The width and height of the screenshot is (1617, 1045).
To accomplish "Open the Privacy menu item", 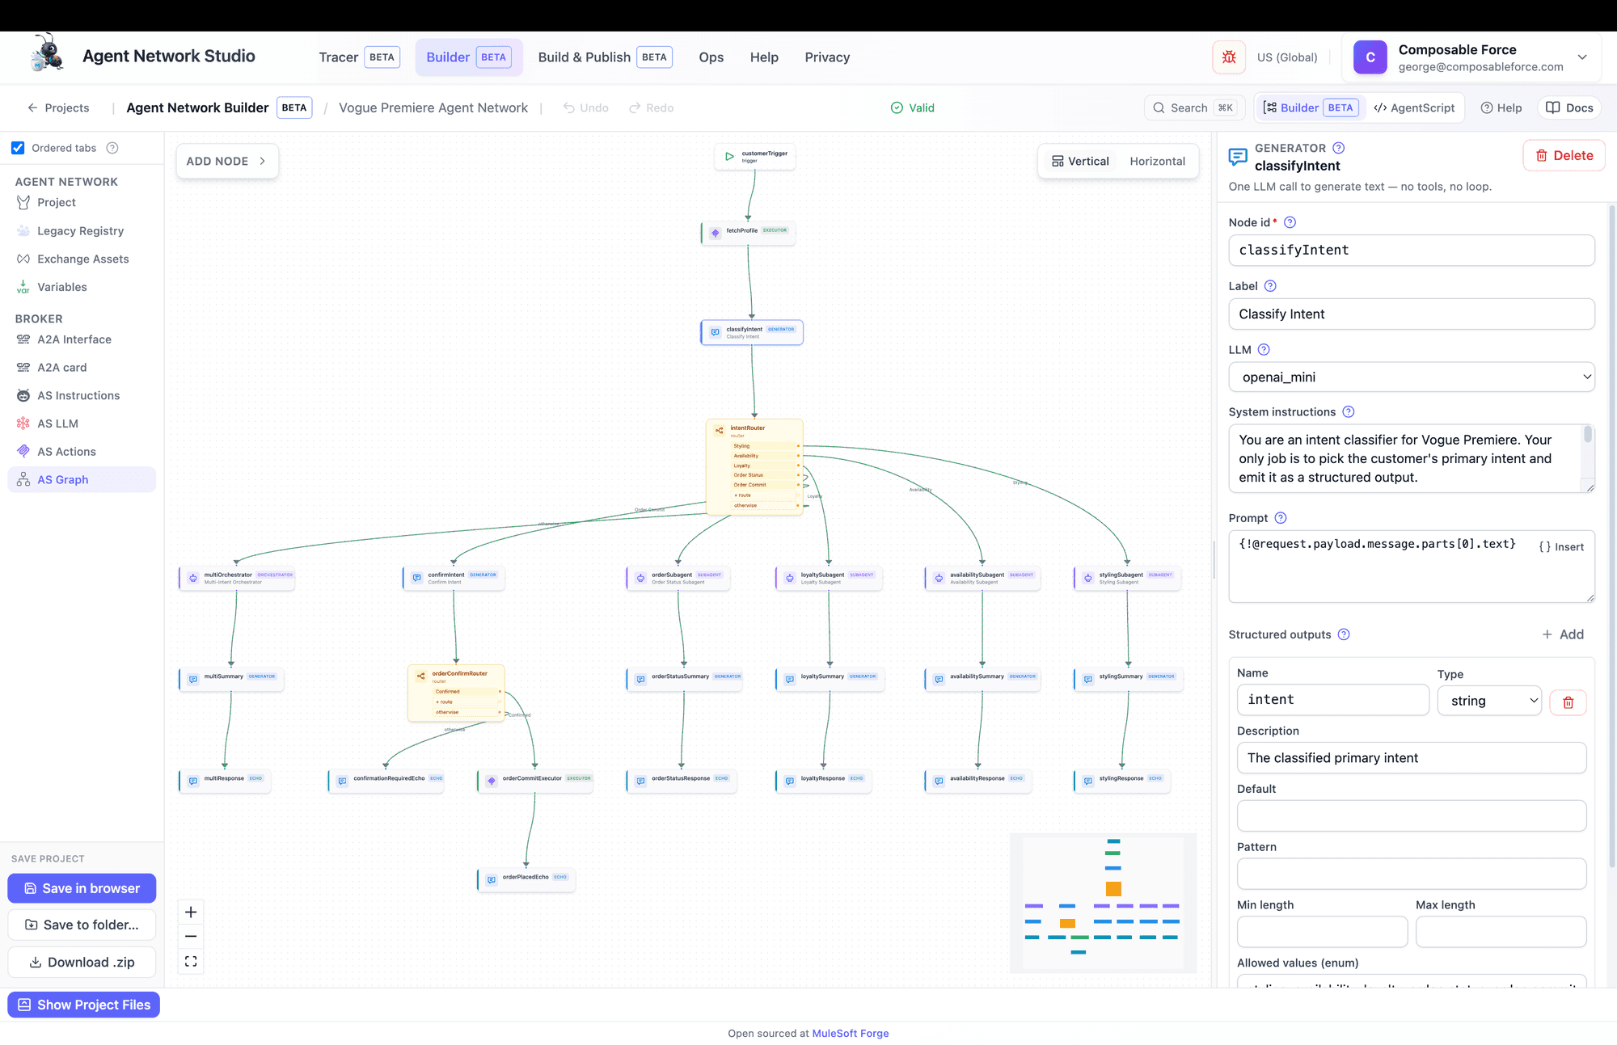I will 827,57.
